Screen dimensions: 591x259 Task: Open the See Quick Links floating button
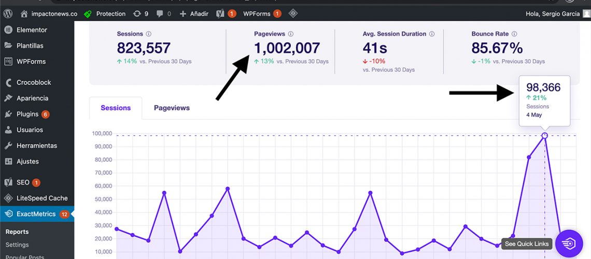tap(569, 243)
